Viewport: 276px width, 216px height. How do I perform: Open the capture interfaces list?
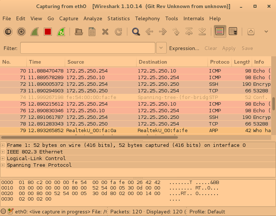8,32
